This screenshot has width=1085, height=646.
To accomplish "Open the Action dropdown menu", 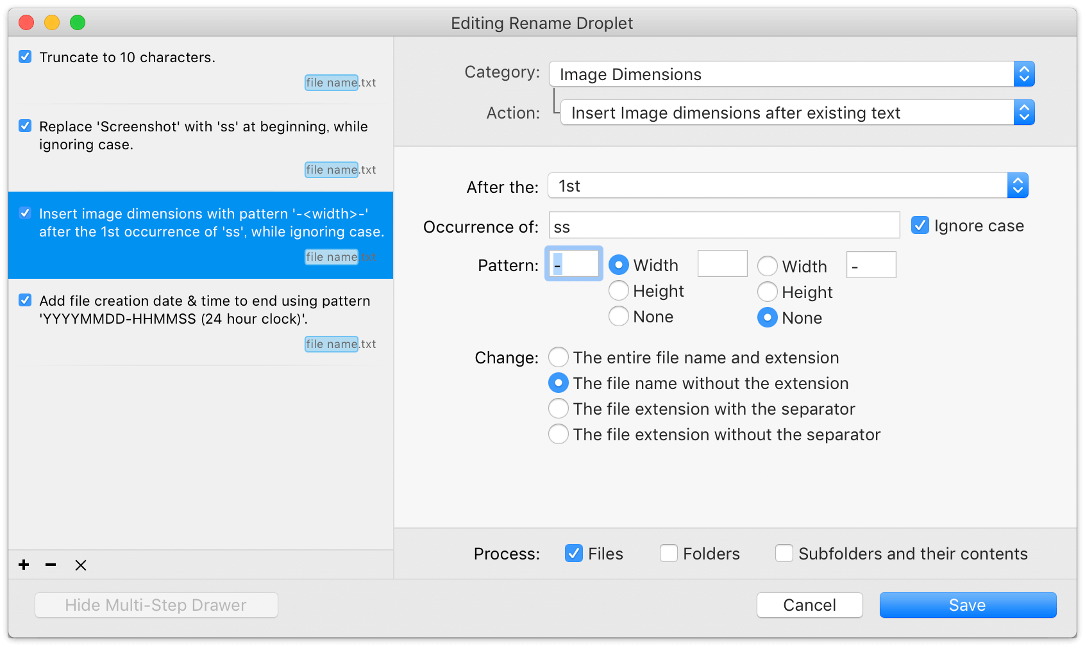I will [797, 113].
